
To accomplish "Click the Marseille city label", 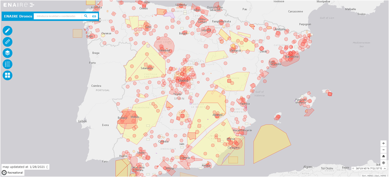I will [x=351, y=9].
